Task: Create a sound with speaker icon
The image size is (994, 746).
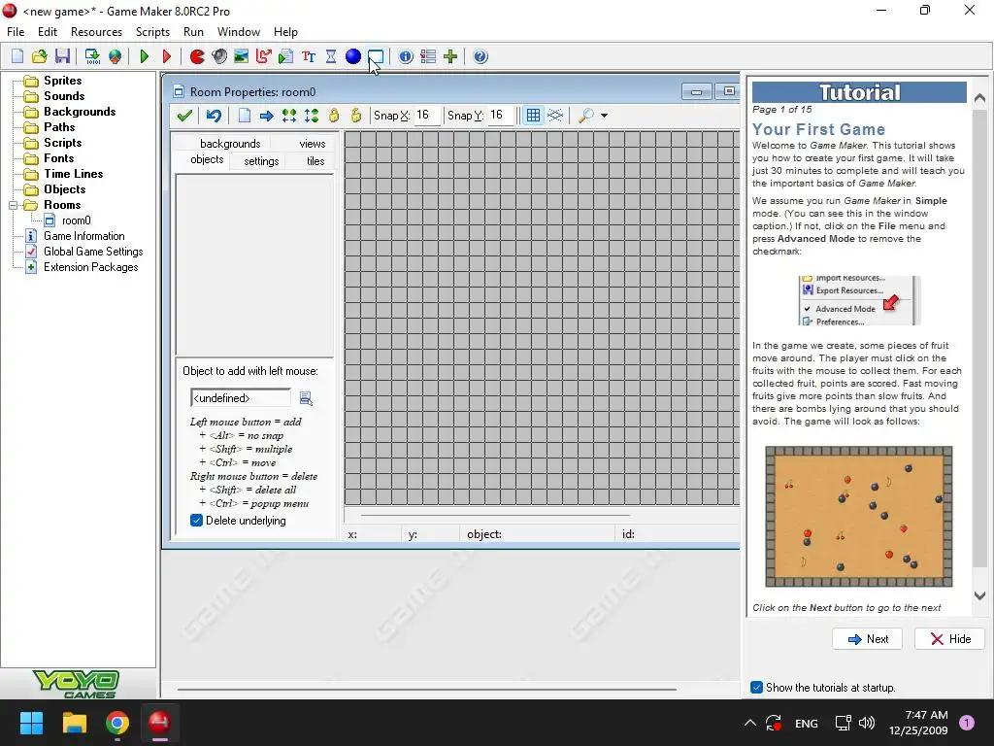Action: pos(219,56)
